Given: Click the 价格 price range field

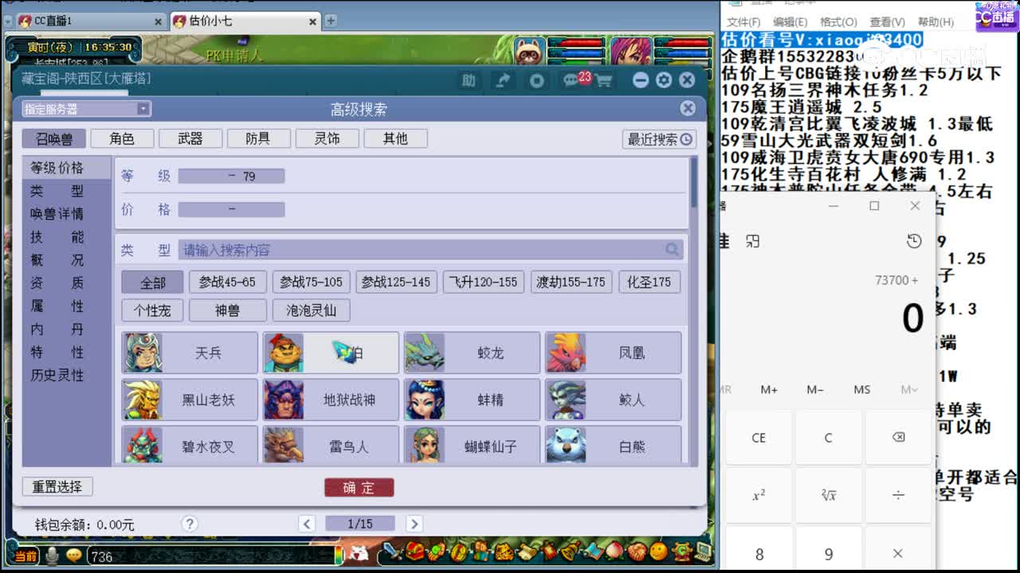Looking at the screenshot, I should [x=231, y=209].
